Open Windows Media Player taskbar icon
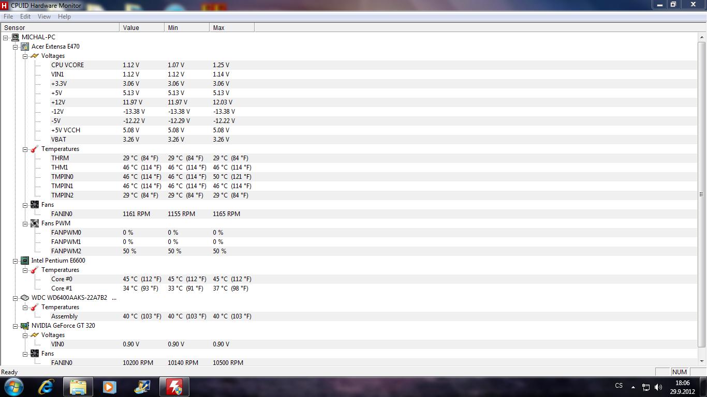The width and height of the screenshot is (707, 397). click(x=109, y=387)
